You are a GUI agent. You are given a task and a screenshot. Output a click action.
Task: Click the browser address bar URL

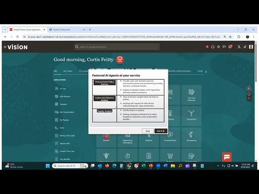125,37
